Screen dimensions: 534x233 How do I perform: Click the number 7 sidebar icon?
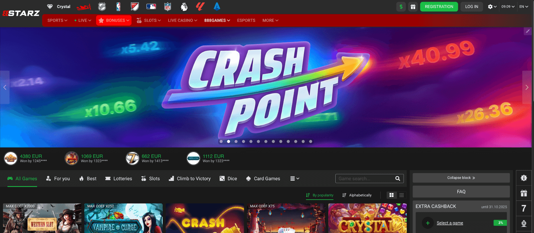524,208
